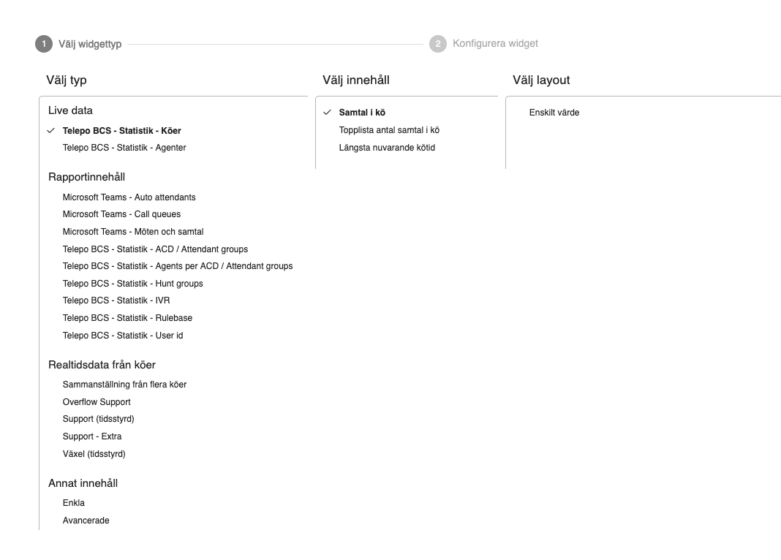Pick Växel (tidsstyrd) queue
Viewport: 781px width, 560px height.
[94, 454]
